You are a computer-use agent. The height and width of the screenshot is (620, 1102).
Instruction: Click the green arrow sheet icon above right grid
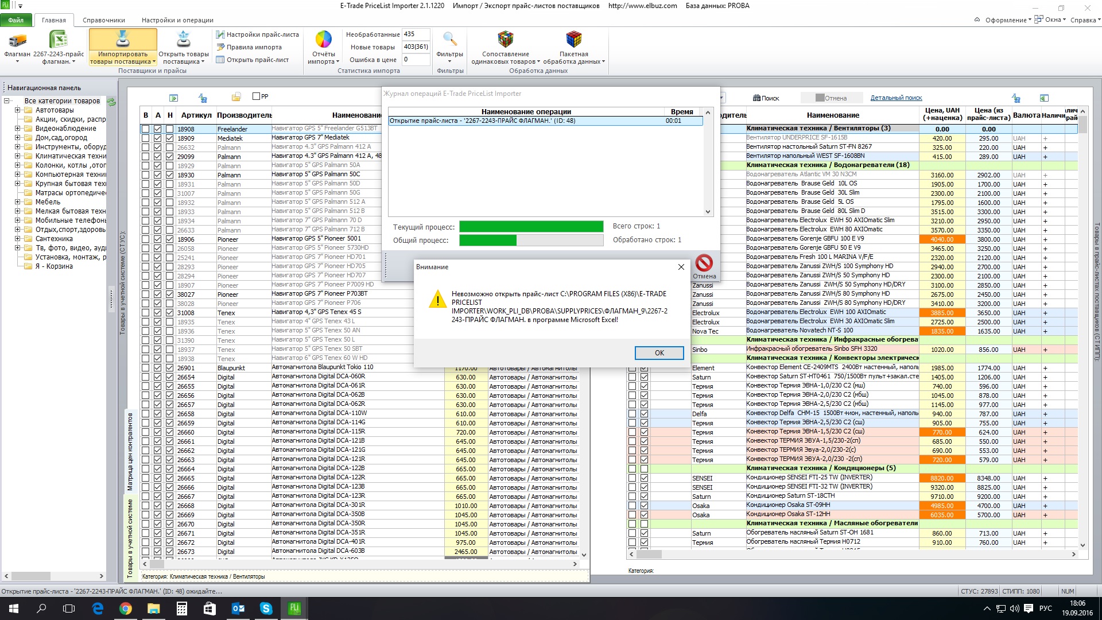coord(1044,98)
